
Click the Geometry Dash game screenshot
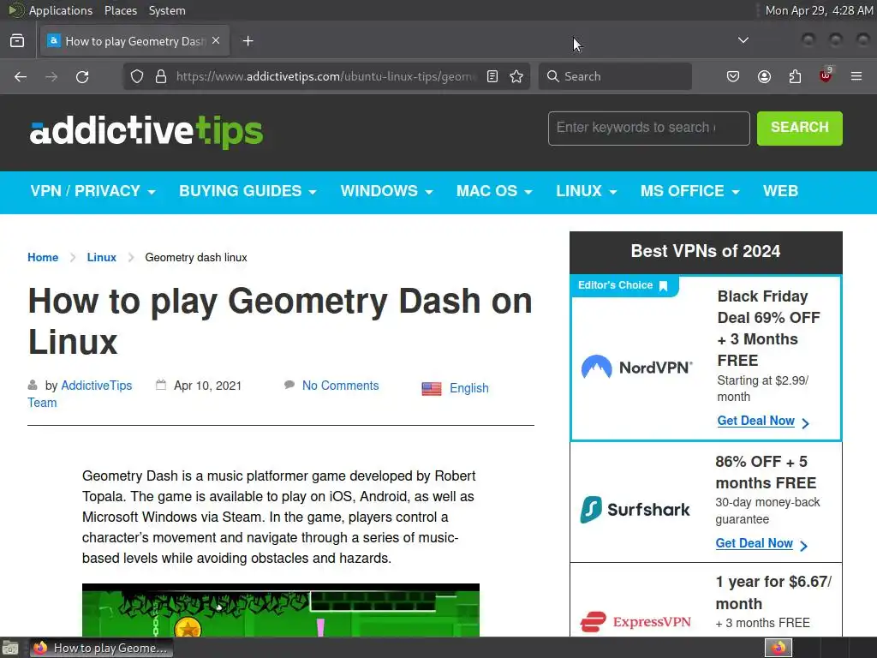click(x=281, y=610)
